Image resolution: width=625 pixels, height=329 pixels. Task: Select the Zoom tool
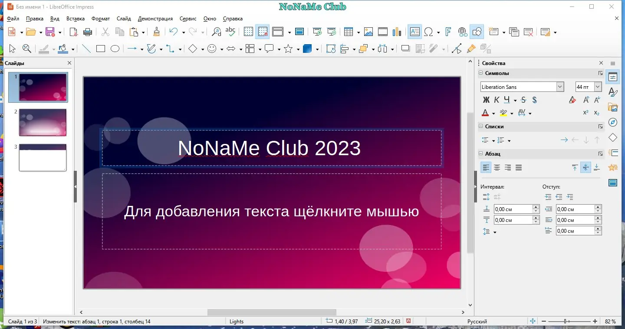pos(27,48)
